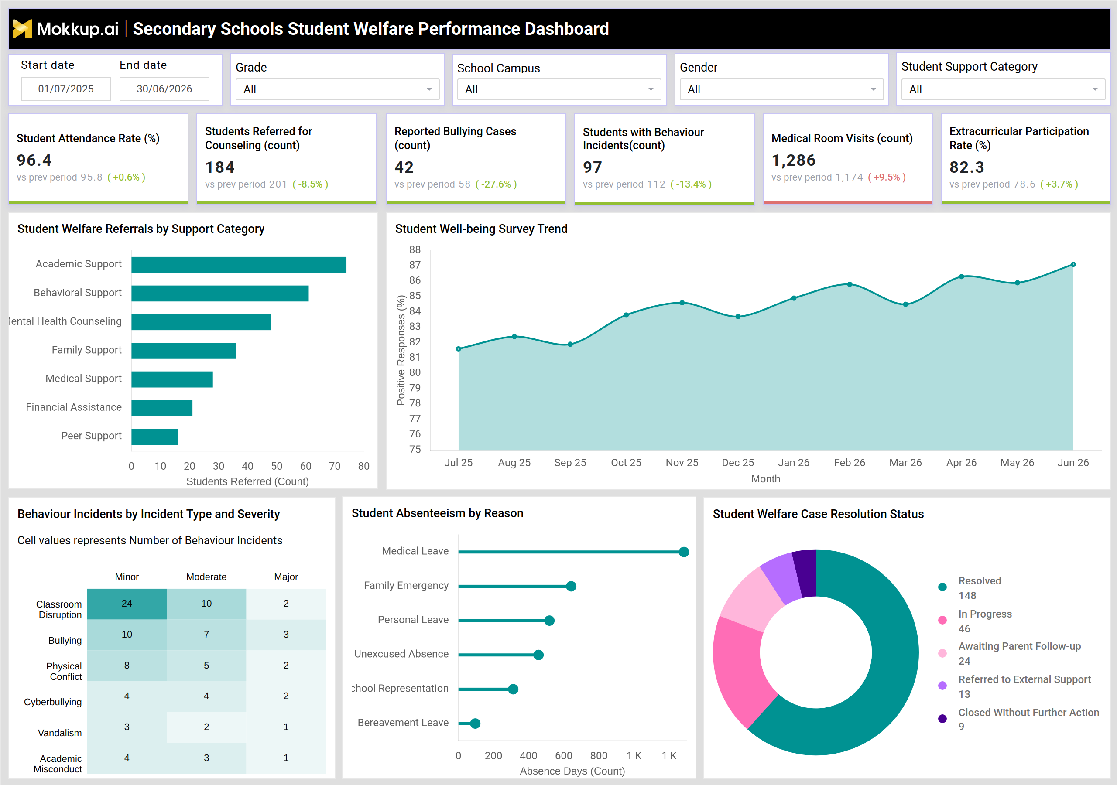Click the School Representation lollipop marker
Viewport: 1117px width, 785px height.
tap(513, 689)
